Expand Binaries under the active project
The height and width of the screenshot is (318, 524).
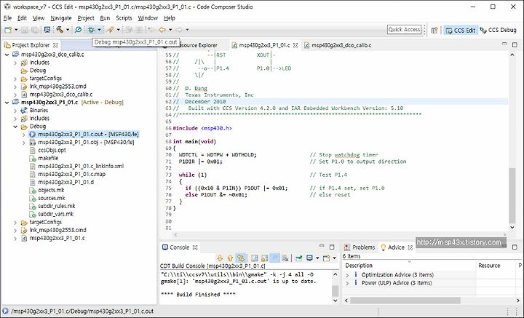pos(15,111)
